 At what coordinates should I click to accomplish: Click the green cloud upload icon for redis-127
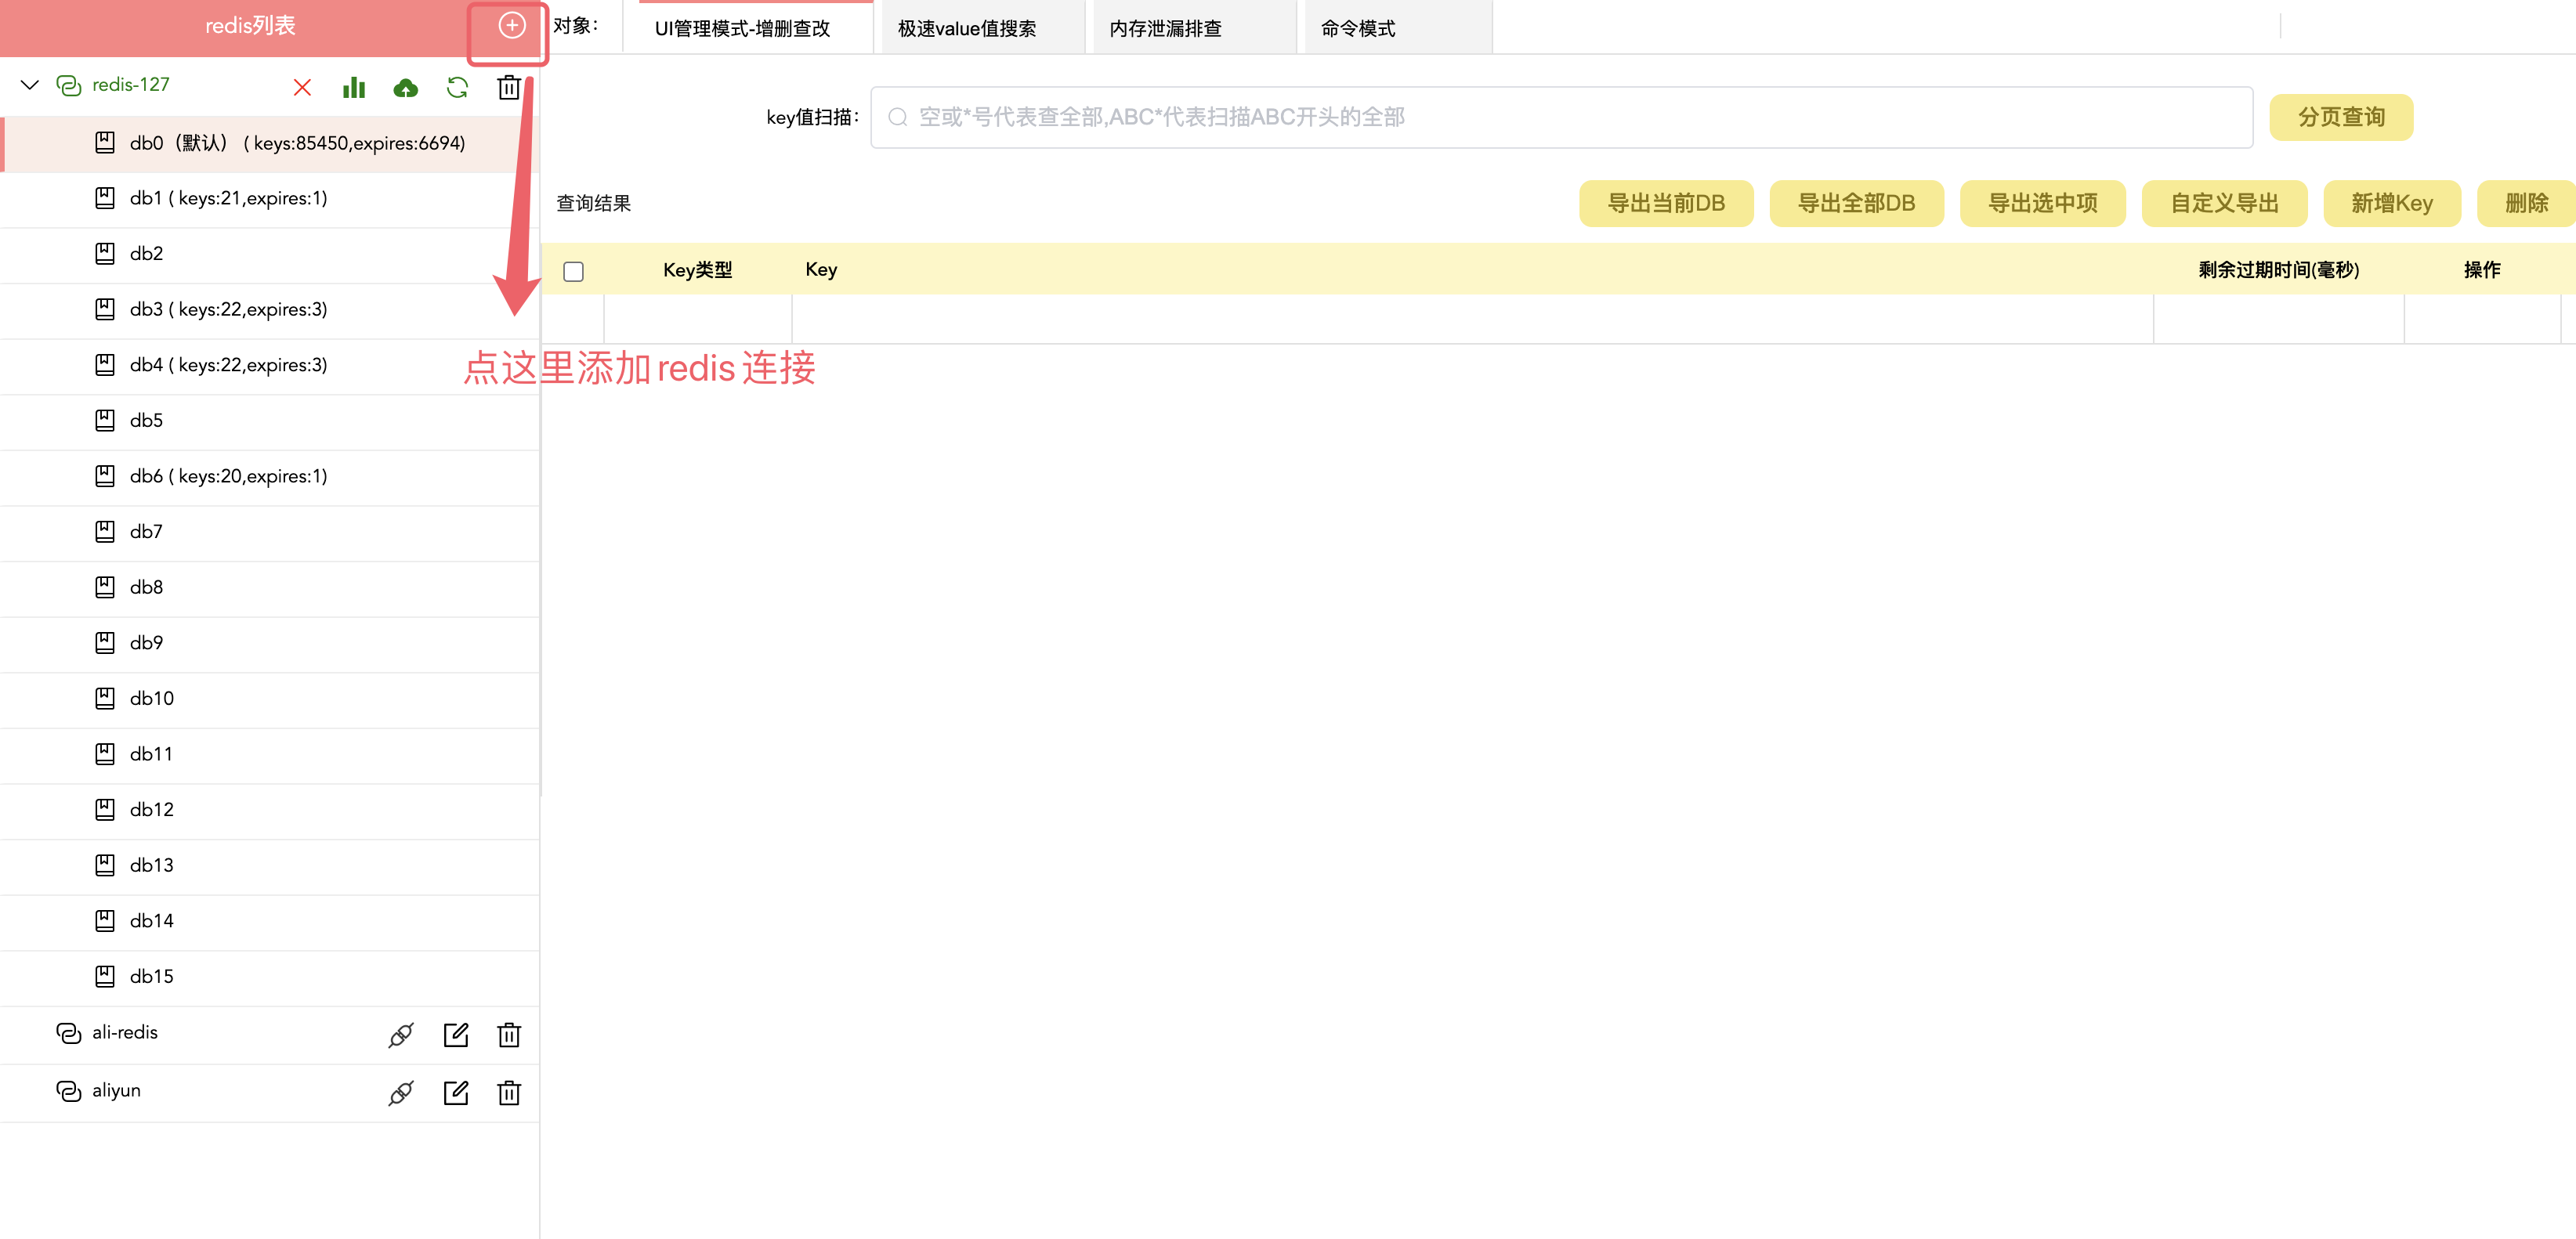(x=405, y=88)
